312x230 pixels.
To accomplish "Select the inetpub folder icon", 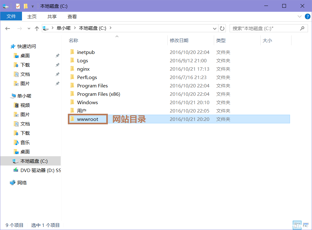I will point(72,52).
